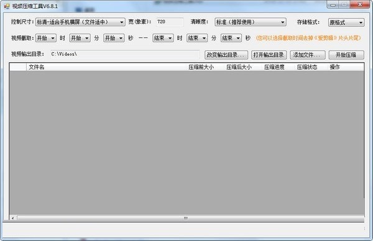
Task: Click the 打开输出目录 button
Action: pyautogui.click(x=269, y=55)
